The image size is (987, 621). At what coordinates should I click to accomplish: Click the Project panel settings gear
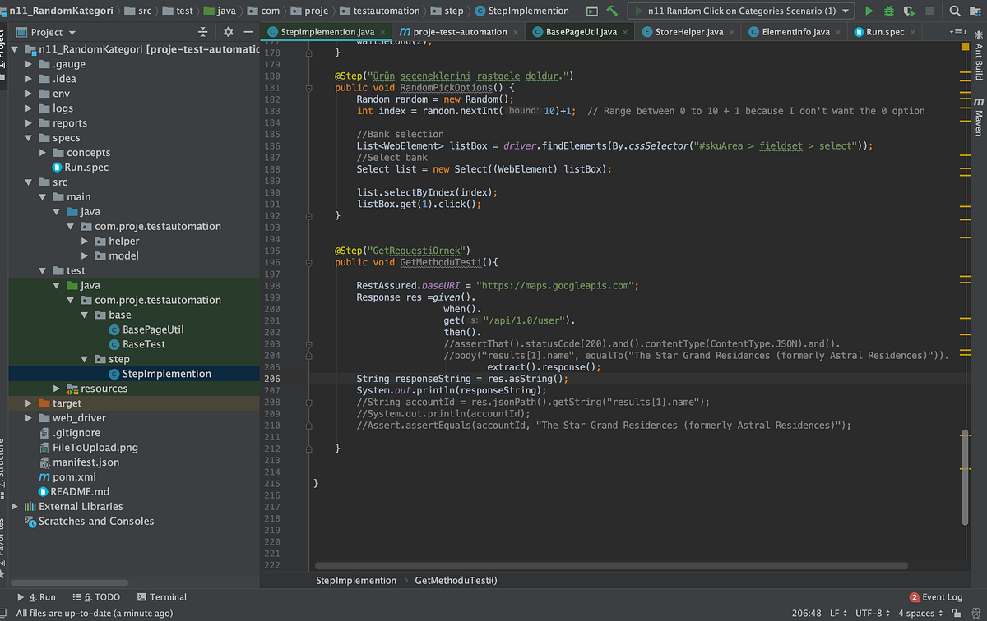pyautogui.click(x=229, y=32)
